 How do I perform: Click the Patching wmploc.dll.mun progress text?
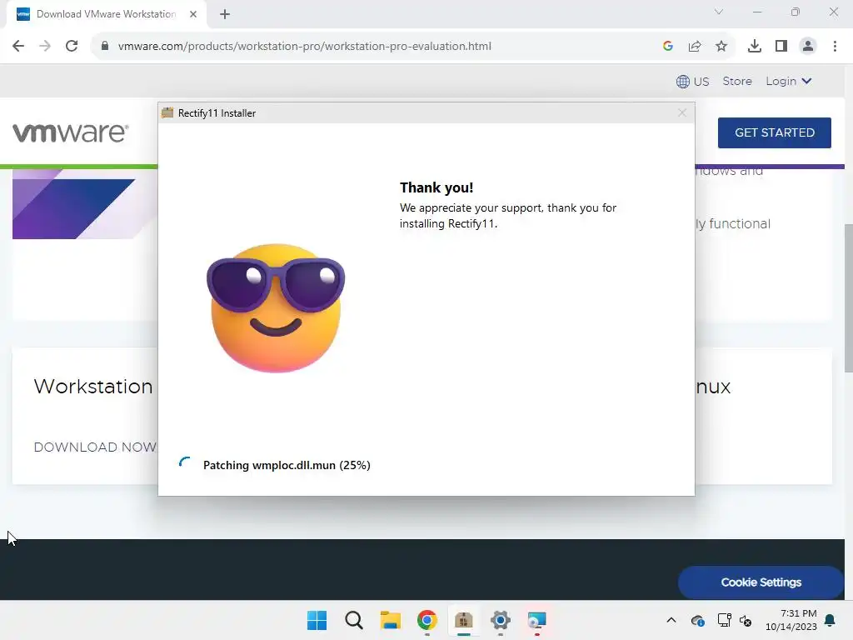pos(287,465)
